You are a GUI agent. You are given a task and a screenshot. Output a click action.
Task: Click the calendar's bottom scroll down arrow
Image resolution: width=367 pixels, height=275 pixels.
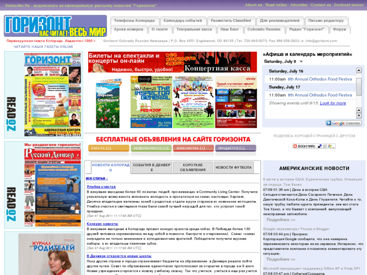359,116
